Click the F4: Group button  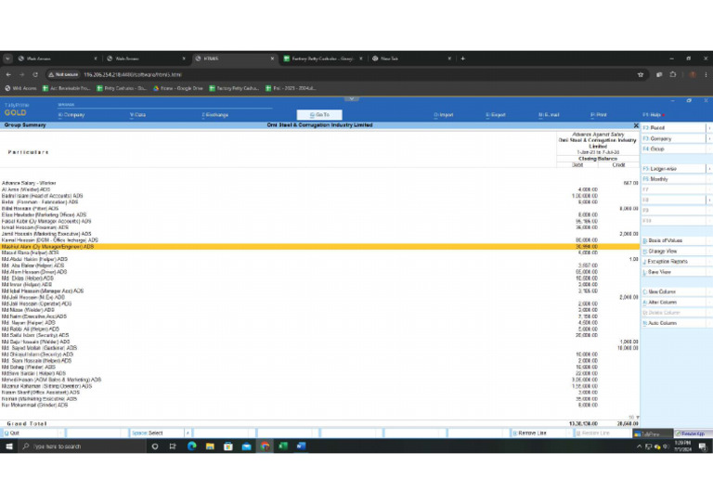click(674, 149)
